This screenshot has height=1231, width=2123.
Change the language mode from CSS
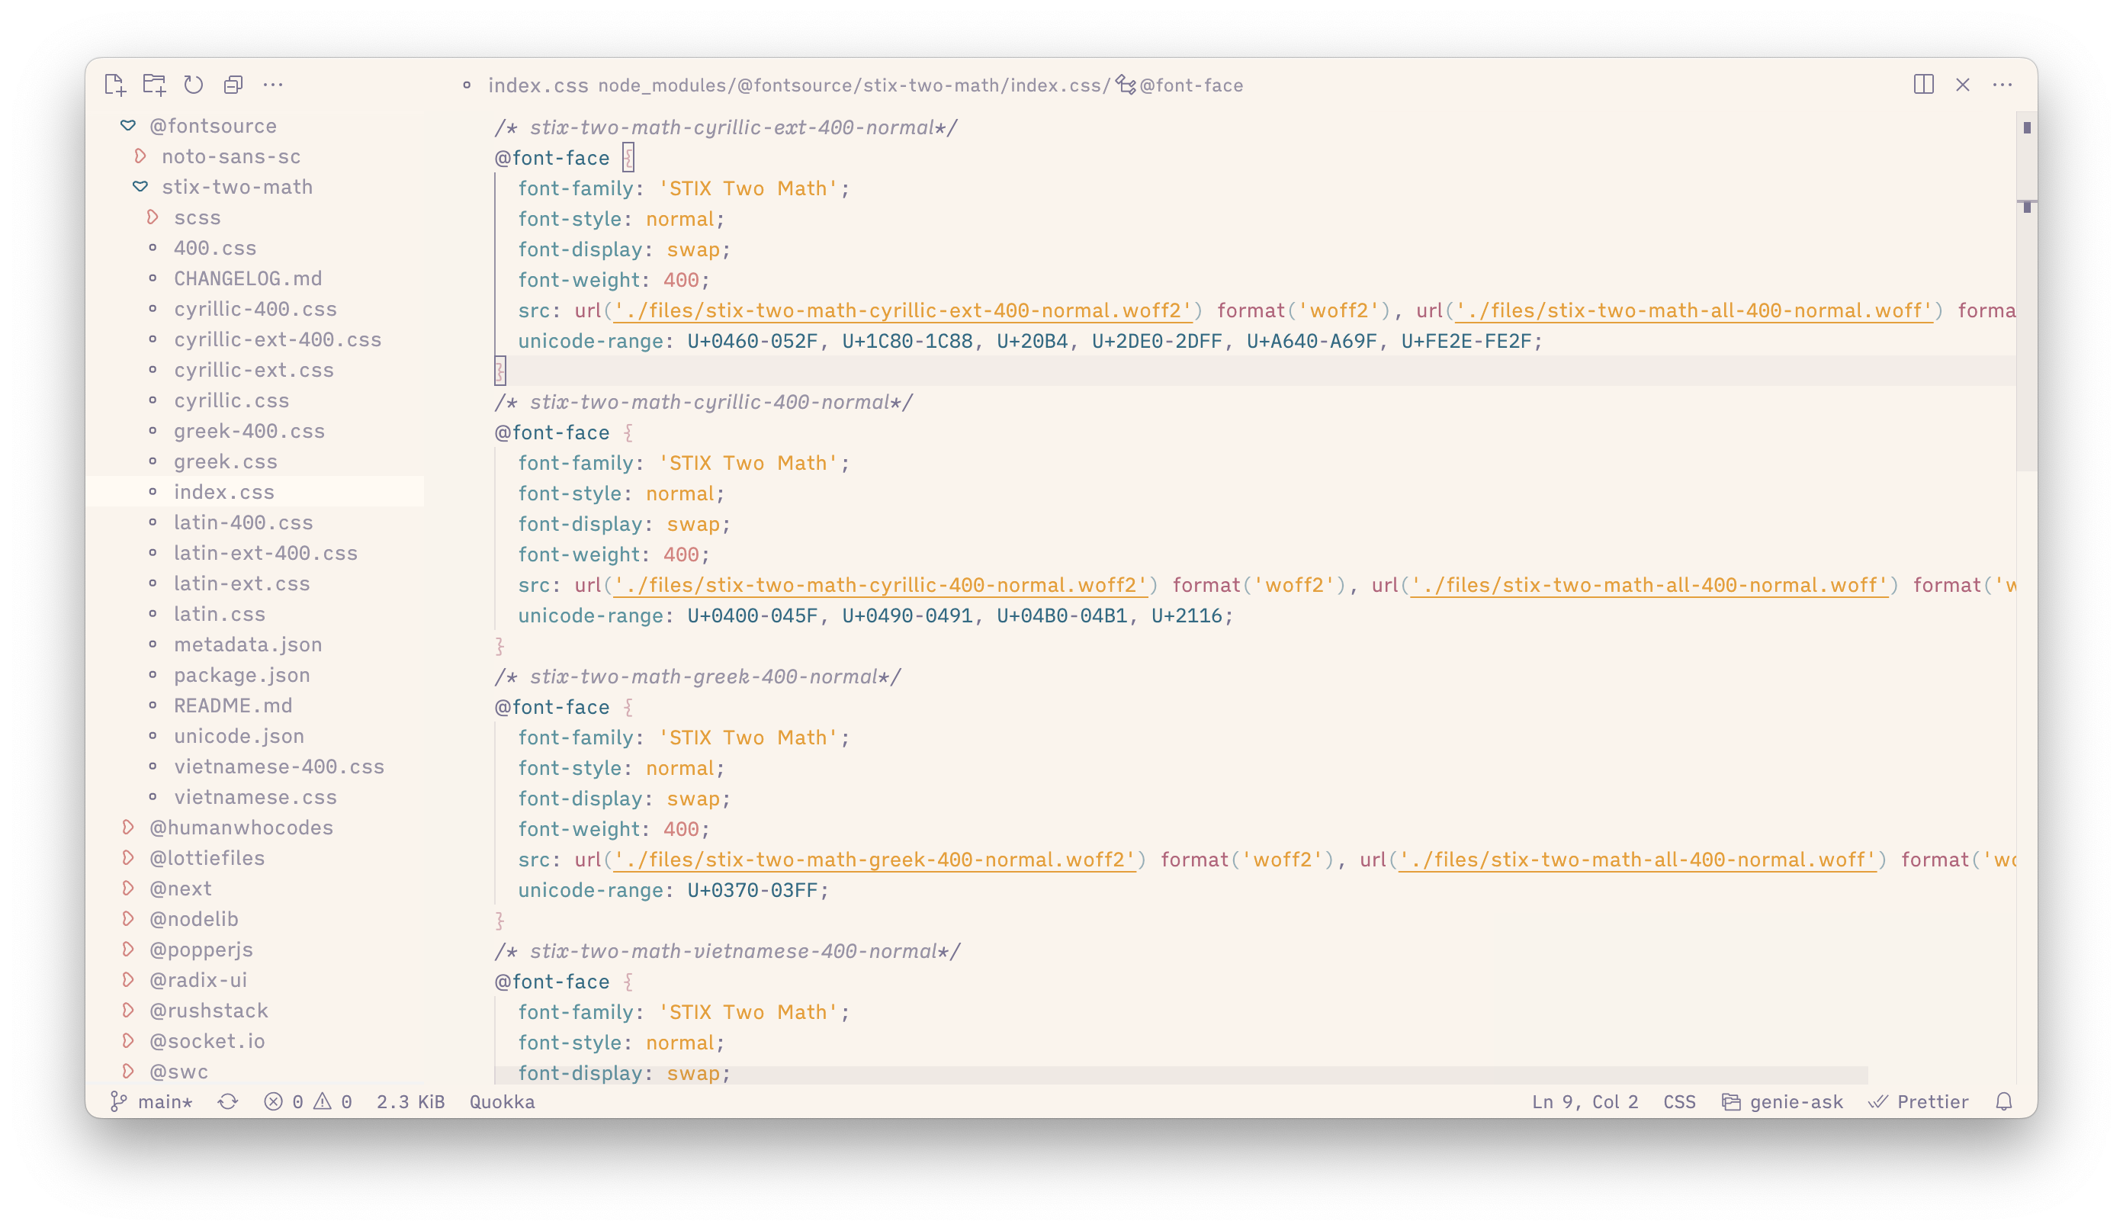(x=1679, y=1101)
